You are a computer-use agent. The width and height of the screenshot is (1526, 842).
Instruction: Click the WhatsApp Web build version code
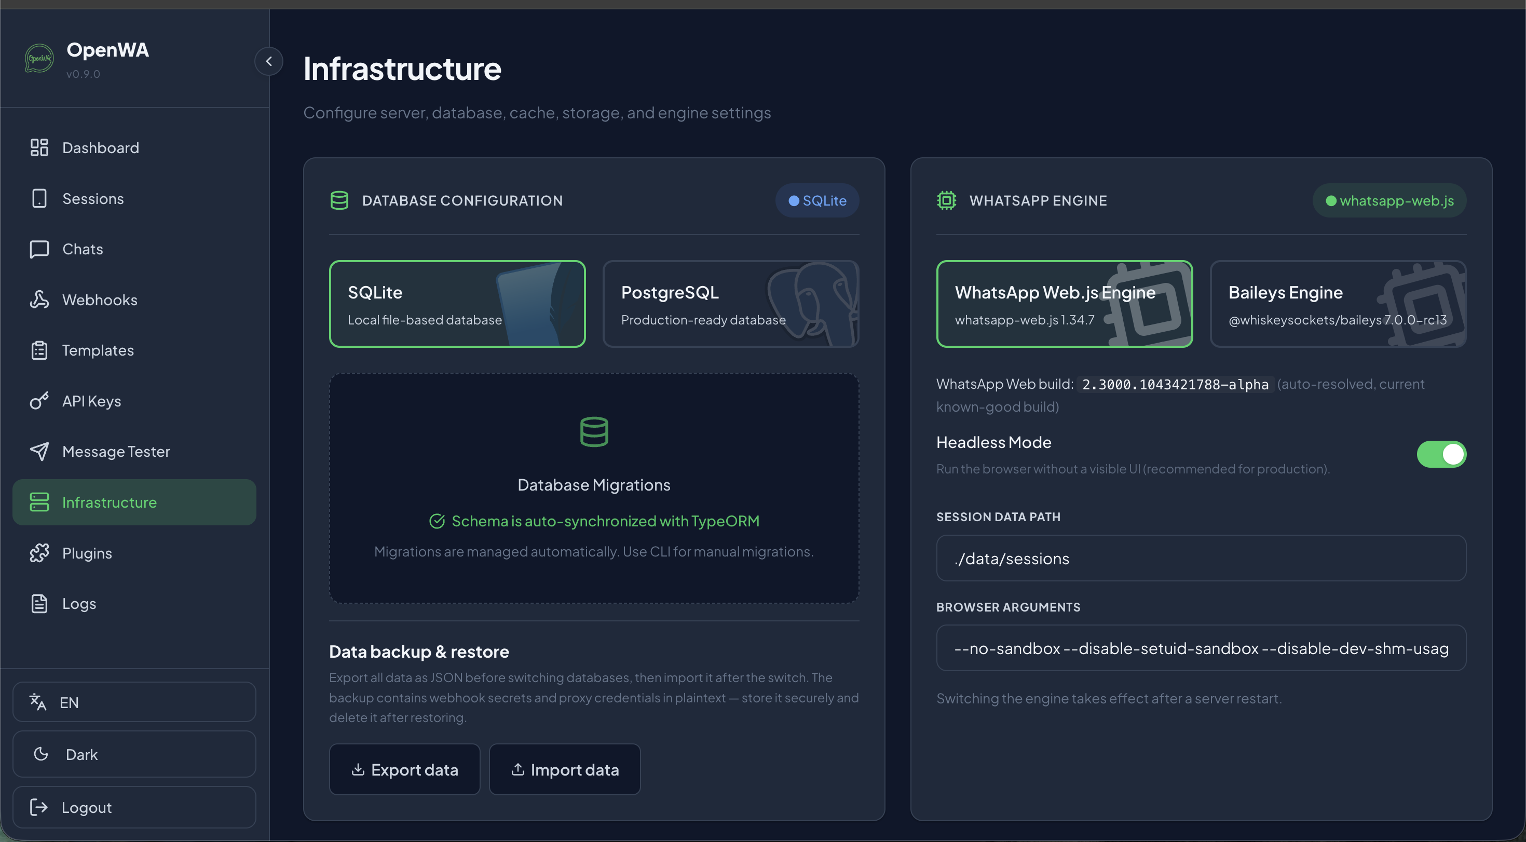pos(1175,385)
